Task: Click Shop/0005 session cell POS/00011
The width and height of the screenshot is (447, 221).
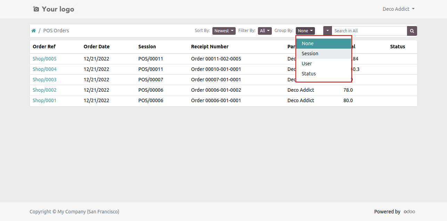Action: point(151,59)
